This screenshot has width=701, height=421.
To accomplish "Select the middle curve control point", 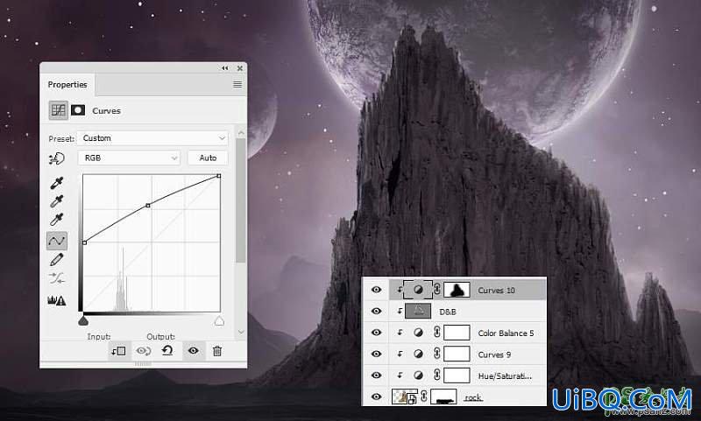I will [148, 206].
